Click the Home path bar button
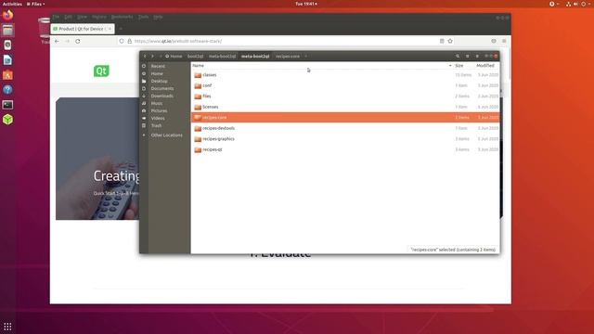The height and width of the screenshot is (334, 594). pos(174,56)
